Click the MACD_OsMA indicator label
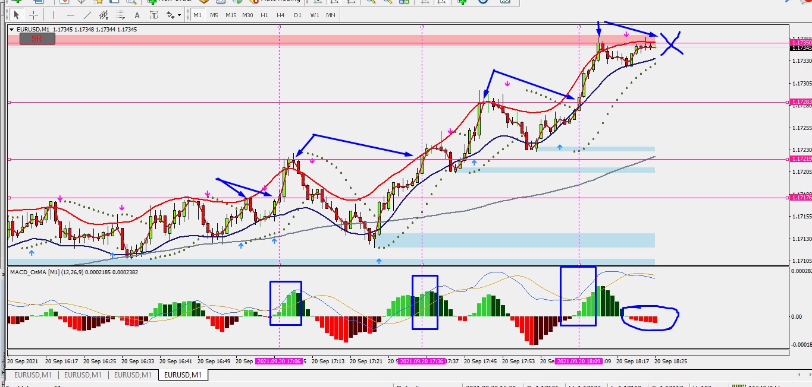Viewport: 812px width, 387px height. click(75, 272)
